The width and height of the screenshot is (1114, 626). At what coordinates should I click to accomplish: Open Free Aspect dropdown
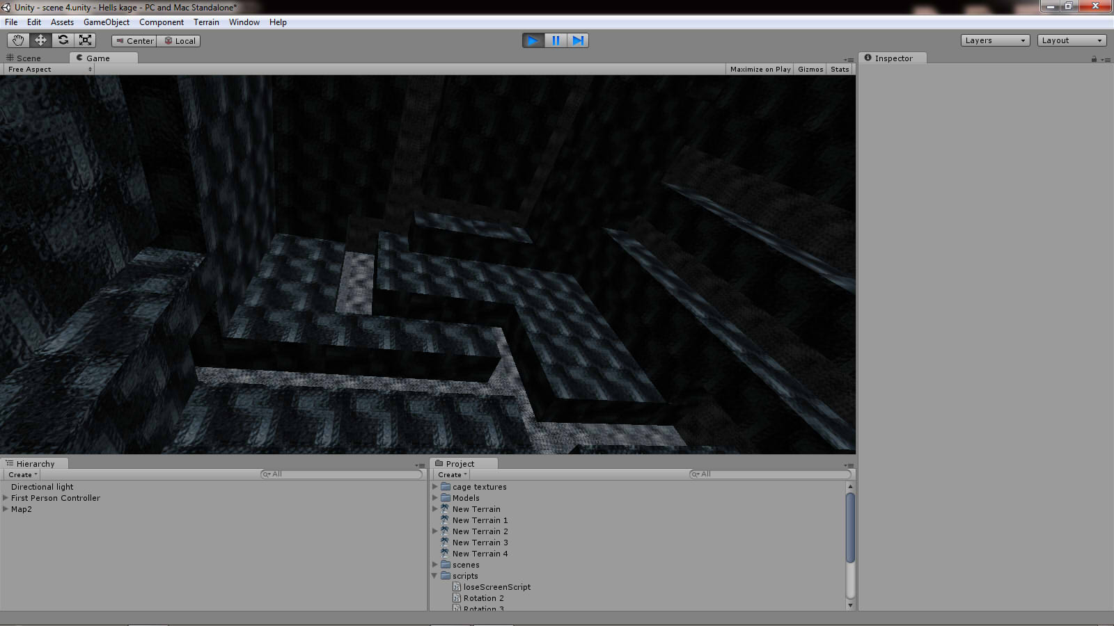pos(49,69)
